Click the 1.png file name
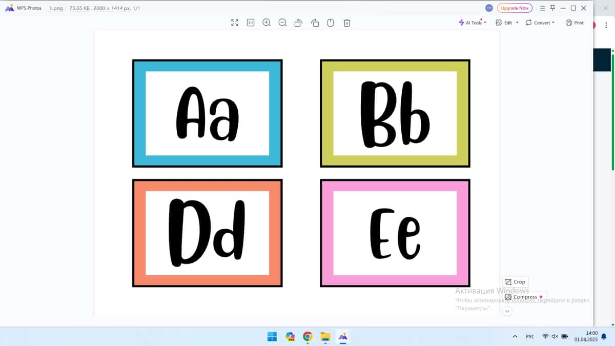The image size is (615, 346). pyautogui.click(x=56, y=8)
